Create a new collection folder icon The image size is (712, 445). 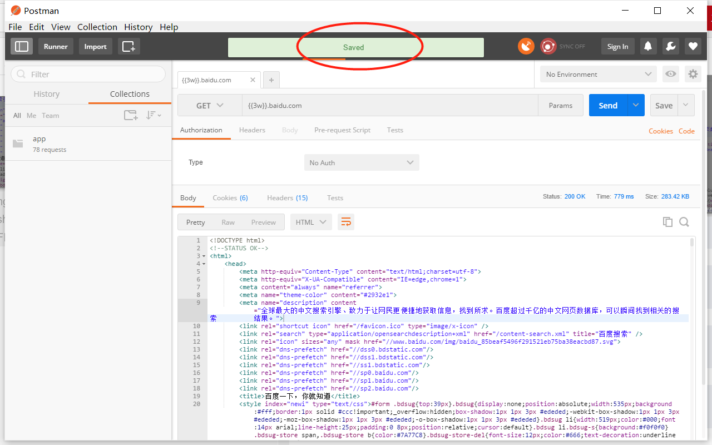131,115
